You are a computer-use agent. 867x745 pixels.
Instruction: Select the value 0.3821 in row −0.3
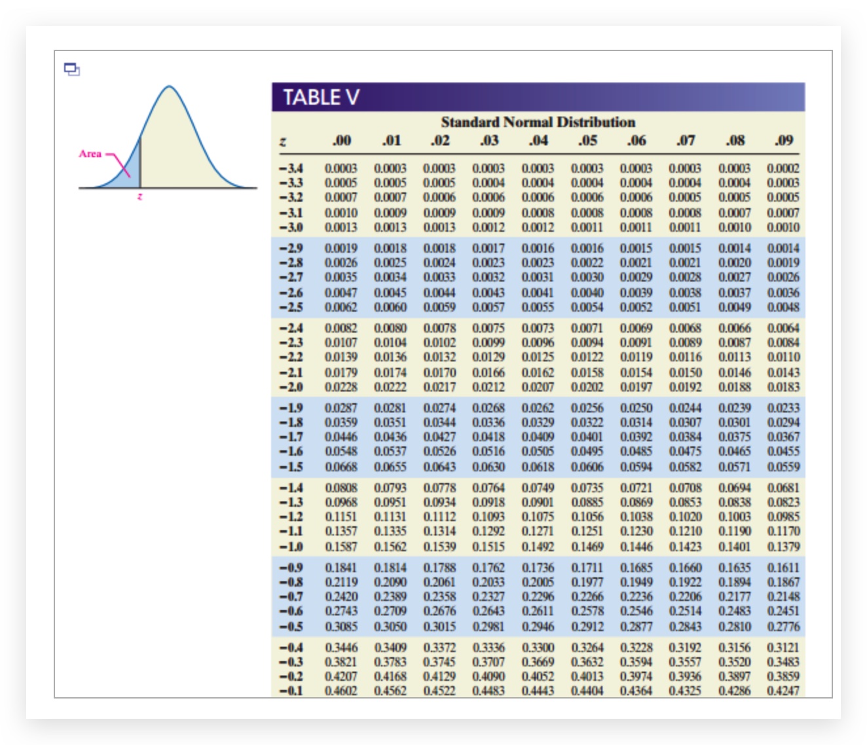coord(341,662)
